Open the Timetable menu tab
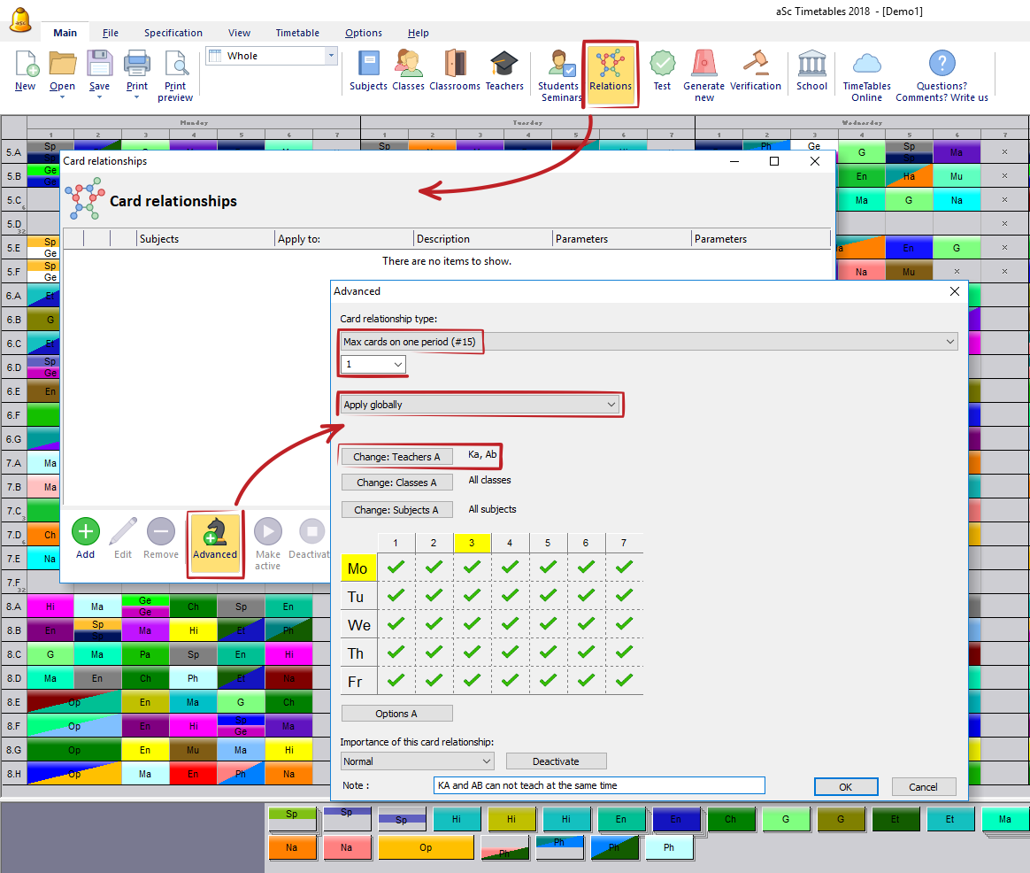1030x873 pixels. [x=297, y=33]
